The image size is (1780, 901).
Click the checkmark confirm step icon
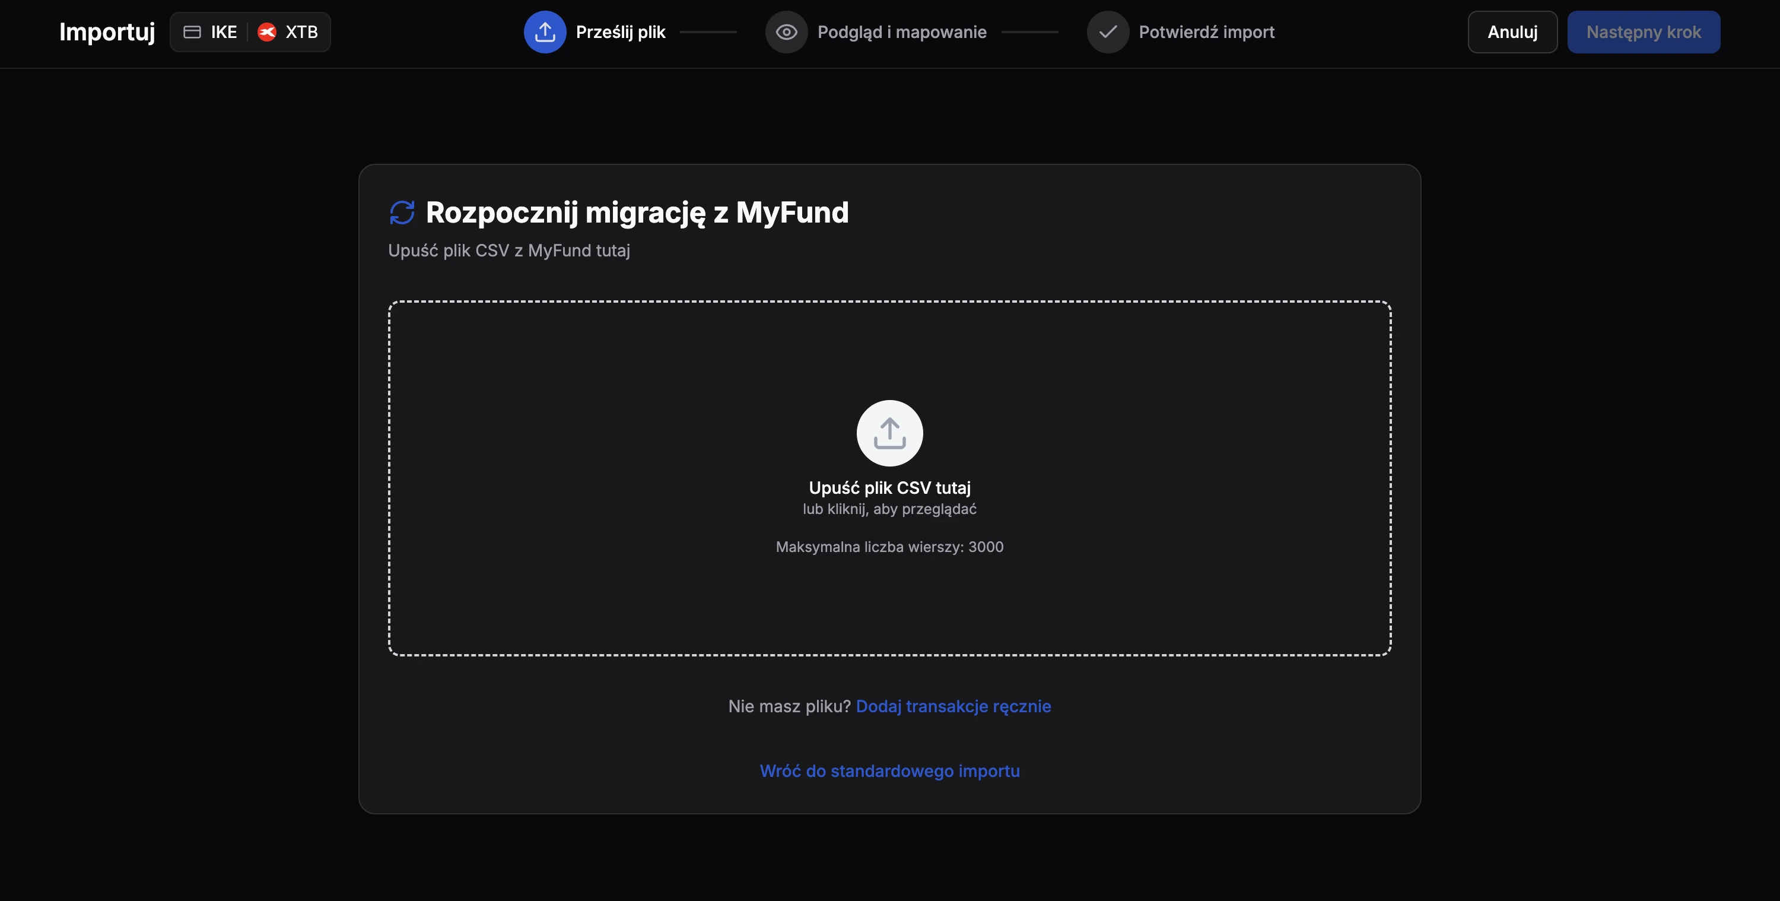(1108, 32)
